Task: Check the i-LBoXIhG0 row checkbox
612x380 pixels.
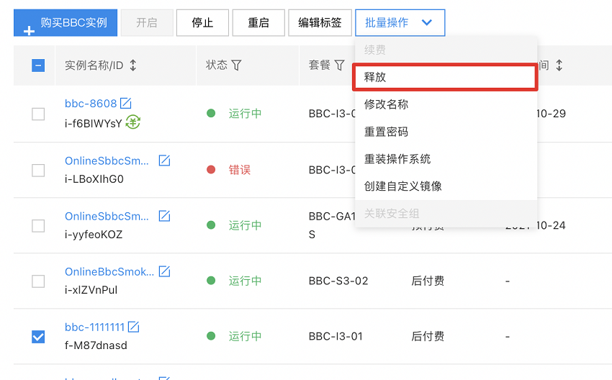Action: pos(38,170)
